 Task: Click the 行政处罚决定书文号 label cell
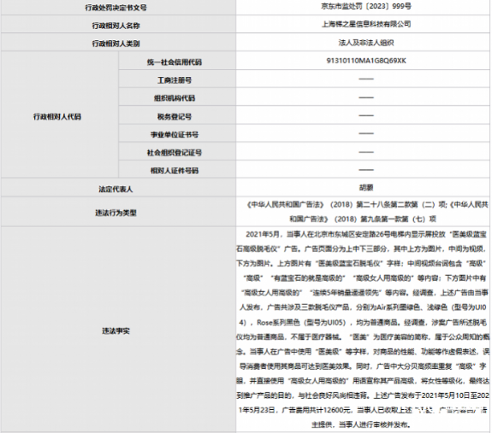116,8
